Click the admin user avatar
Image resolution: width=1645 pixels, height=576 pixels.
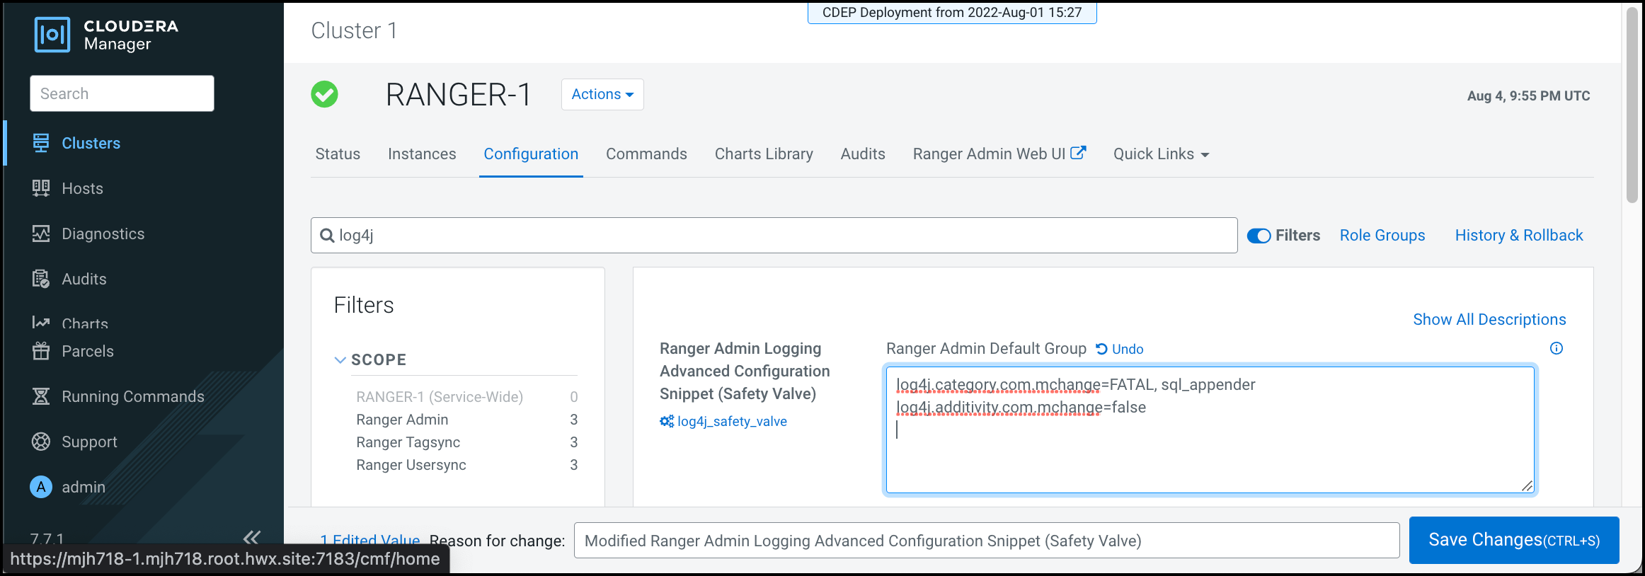click(41, 487)
